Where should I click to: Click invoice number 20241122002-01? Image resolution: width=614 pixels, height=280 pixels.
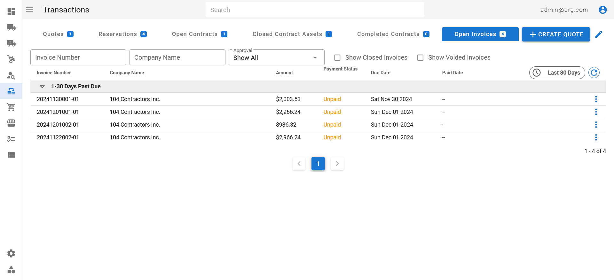click(58, 137)
